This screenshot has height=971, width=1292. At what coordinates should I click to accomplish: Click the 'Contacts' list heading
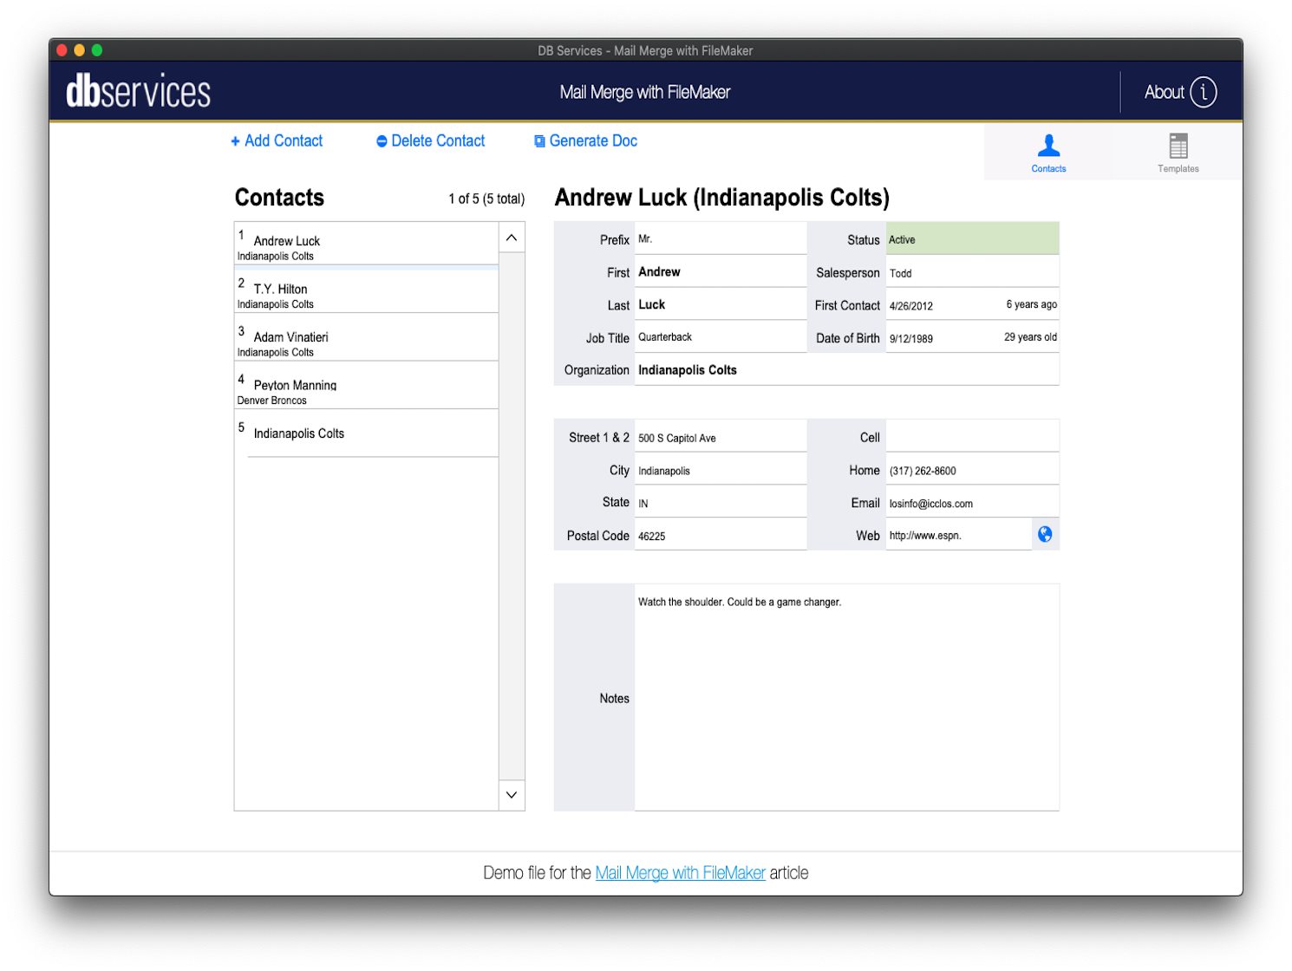[x=279, y=198]
